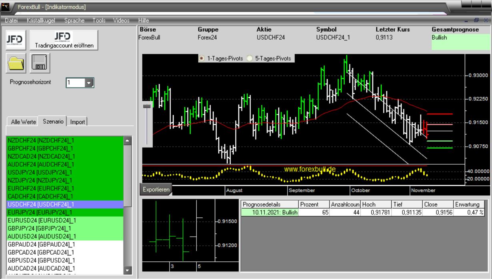This screenshot has width=492, height=279.
Task: Click JFD Tradingaccount eröffnen button
Action: [64, 40]
